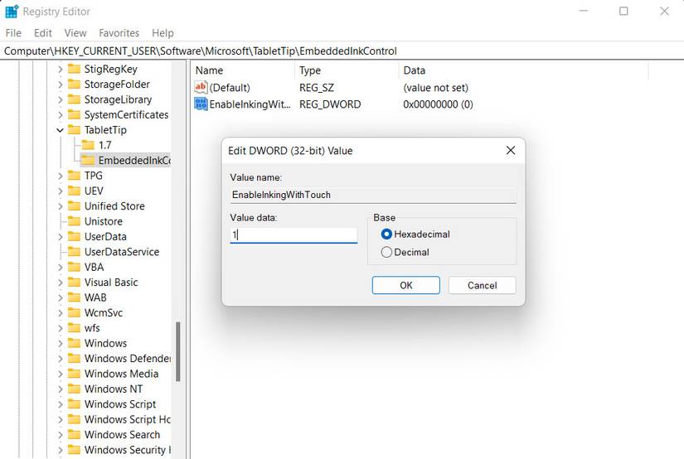Click the Windows NT folder icon
Image resolution: width=684 pixels, height=459 pixels.
pyautogui.click(x=75, y=389)
